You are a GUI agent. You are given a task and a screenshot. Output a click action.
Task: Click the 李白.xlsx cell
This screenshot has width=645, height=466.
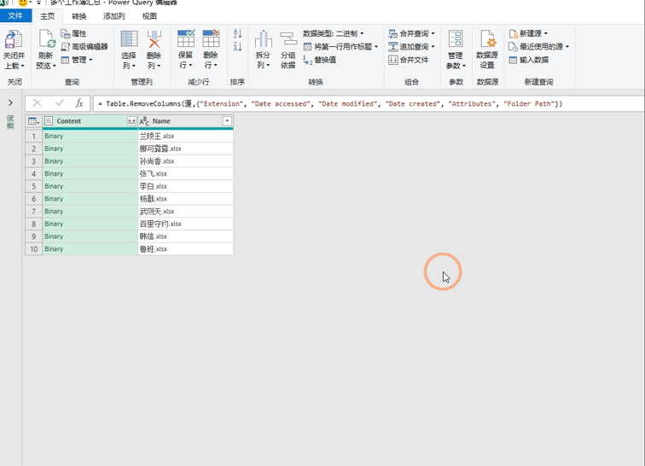(x=185, y=186)
